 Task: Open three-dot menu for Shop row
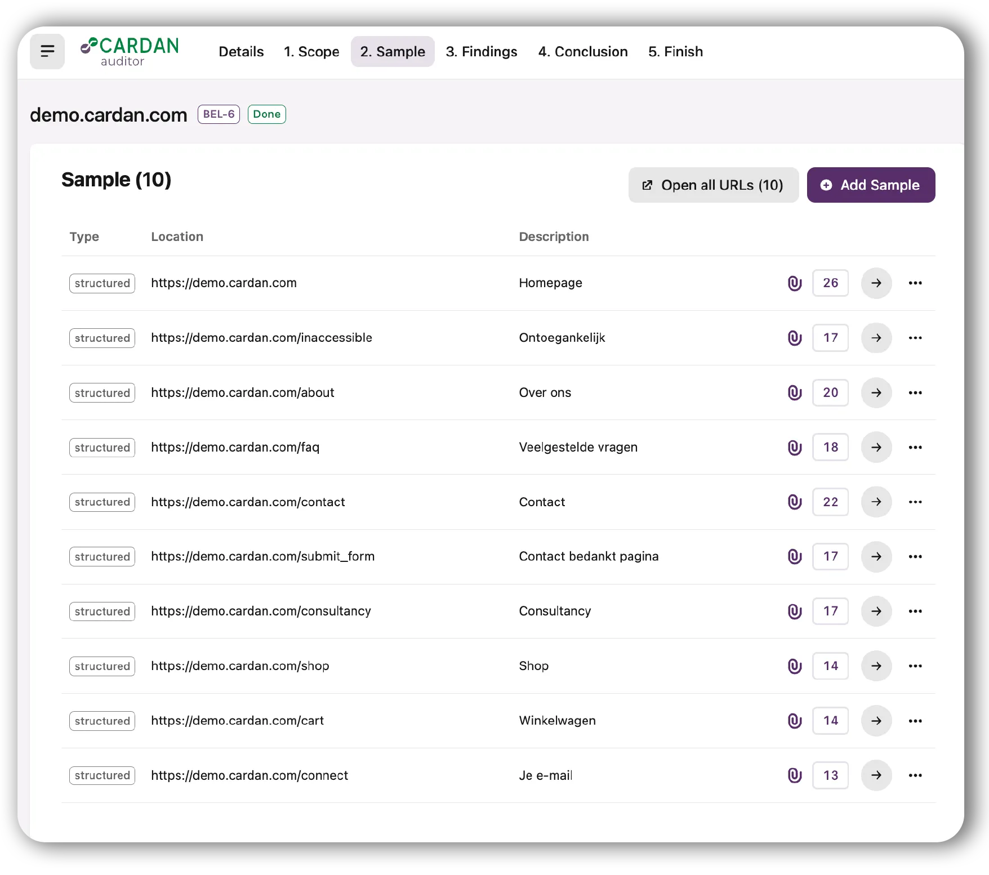[915, 666]
